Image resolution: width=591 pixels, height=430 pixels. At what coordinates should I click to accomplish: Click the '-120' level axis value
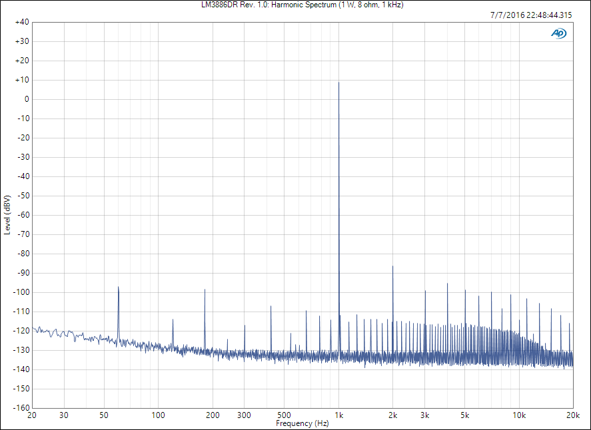tap(21, 331)
